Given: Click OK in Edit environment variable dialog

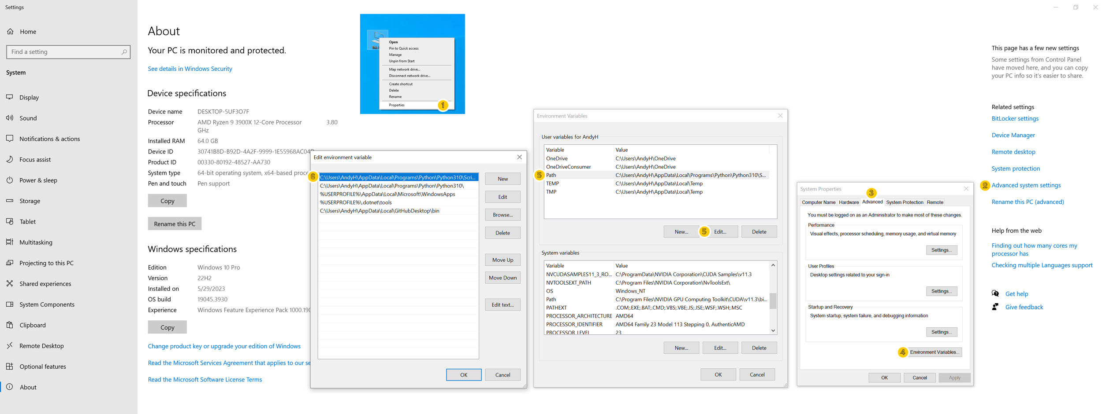Looking at the screenshot, I should 464,375.
